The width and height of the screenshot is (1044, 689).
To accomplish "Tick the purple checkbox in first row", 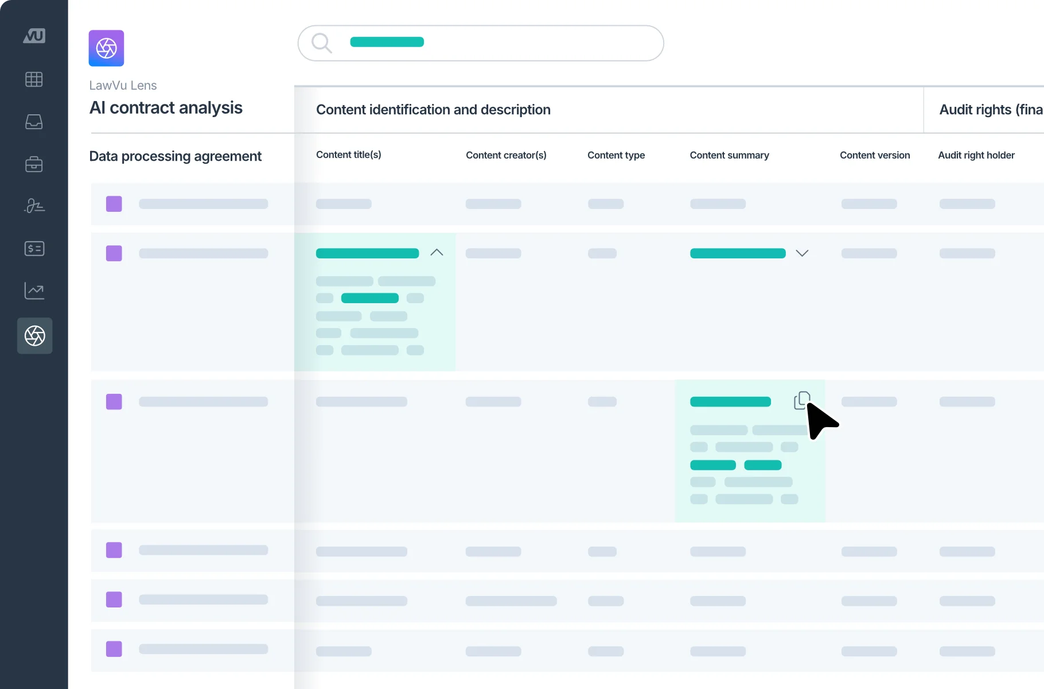I will point(114,204).
